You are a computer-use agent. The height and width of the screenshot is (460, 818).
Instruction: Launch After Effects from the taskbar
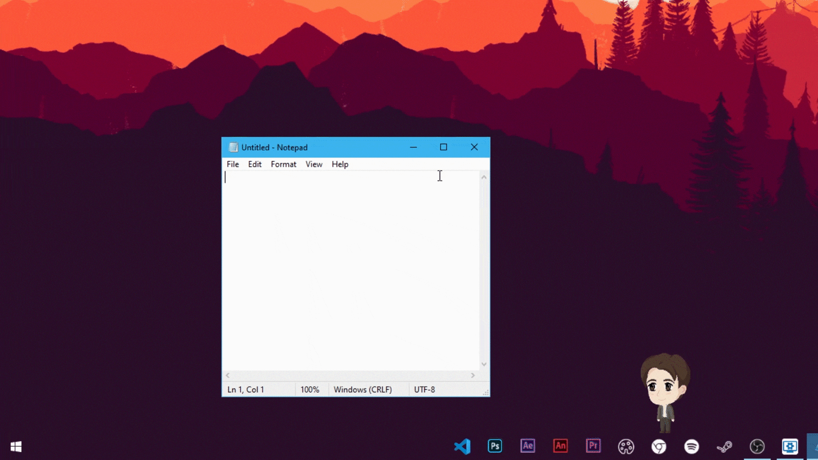[x=527, y=446]
